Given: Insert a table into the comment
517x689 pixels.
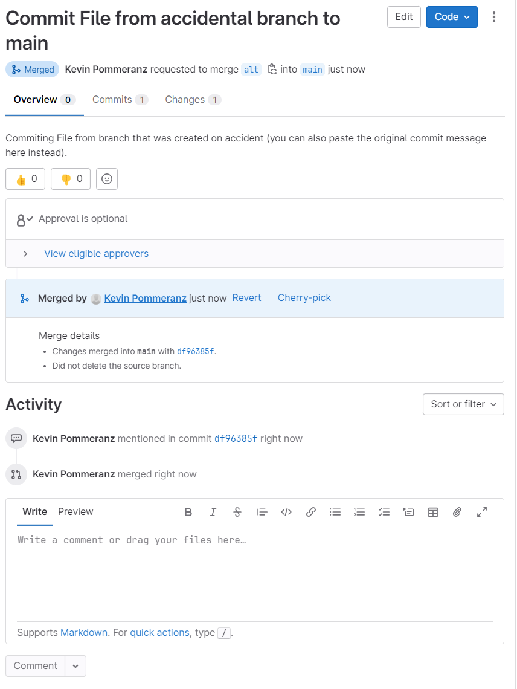Looking at the screenshot, I should 432,512.
